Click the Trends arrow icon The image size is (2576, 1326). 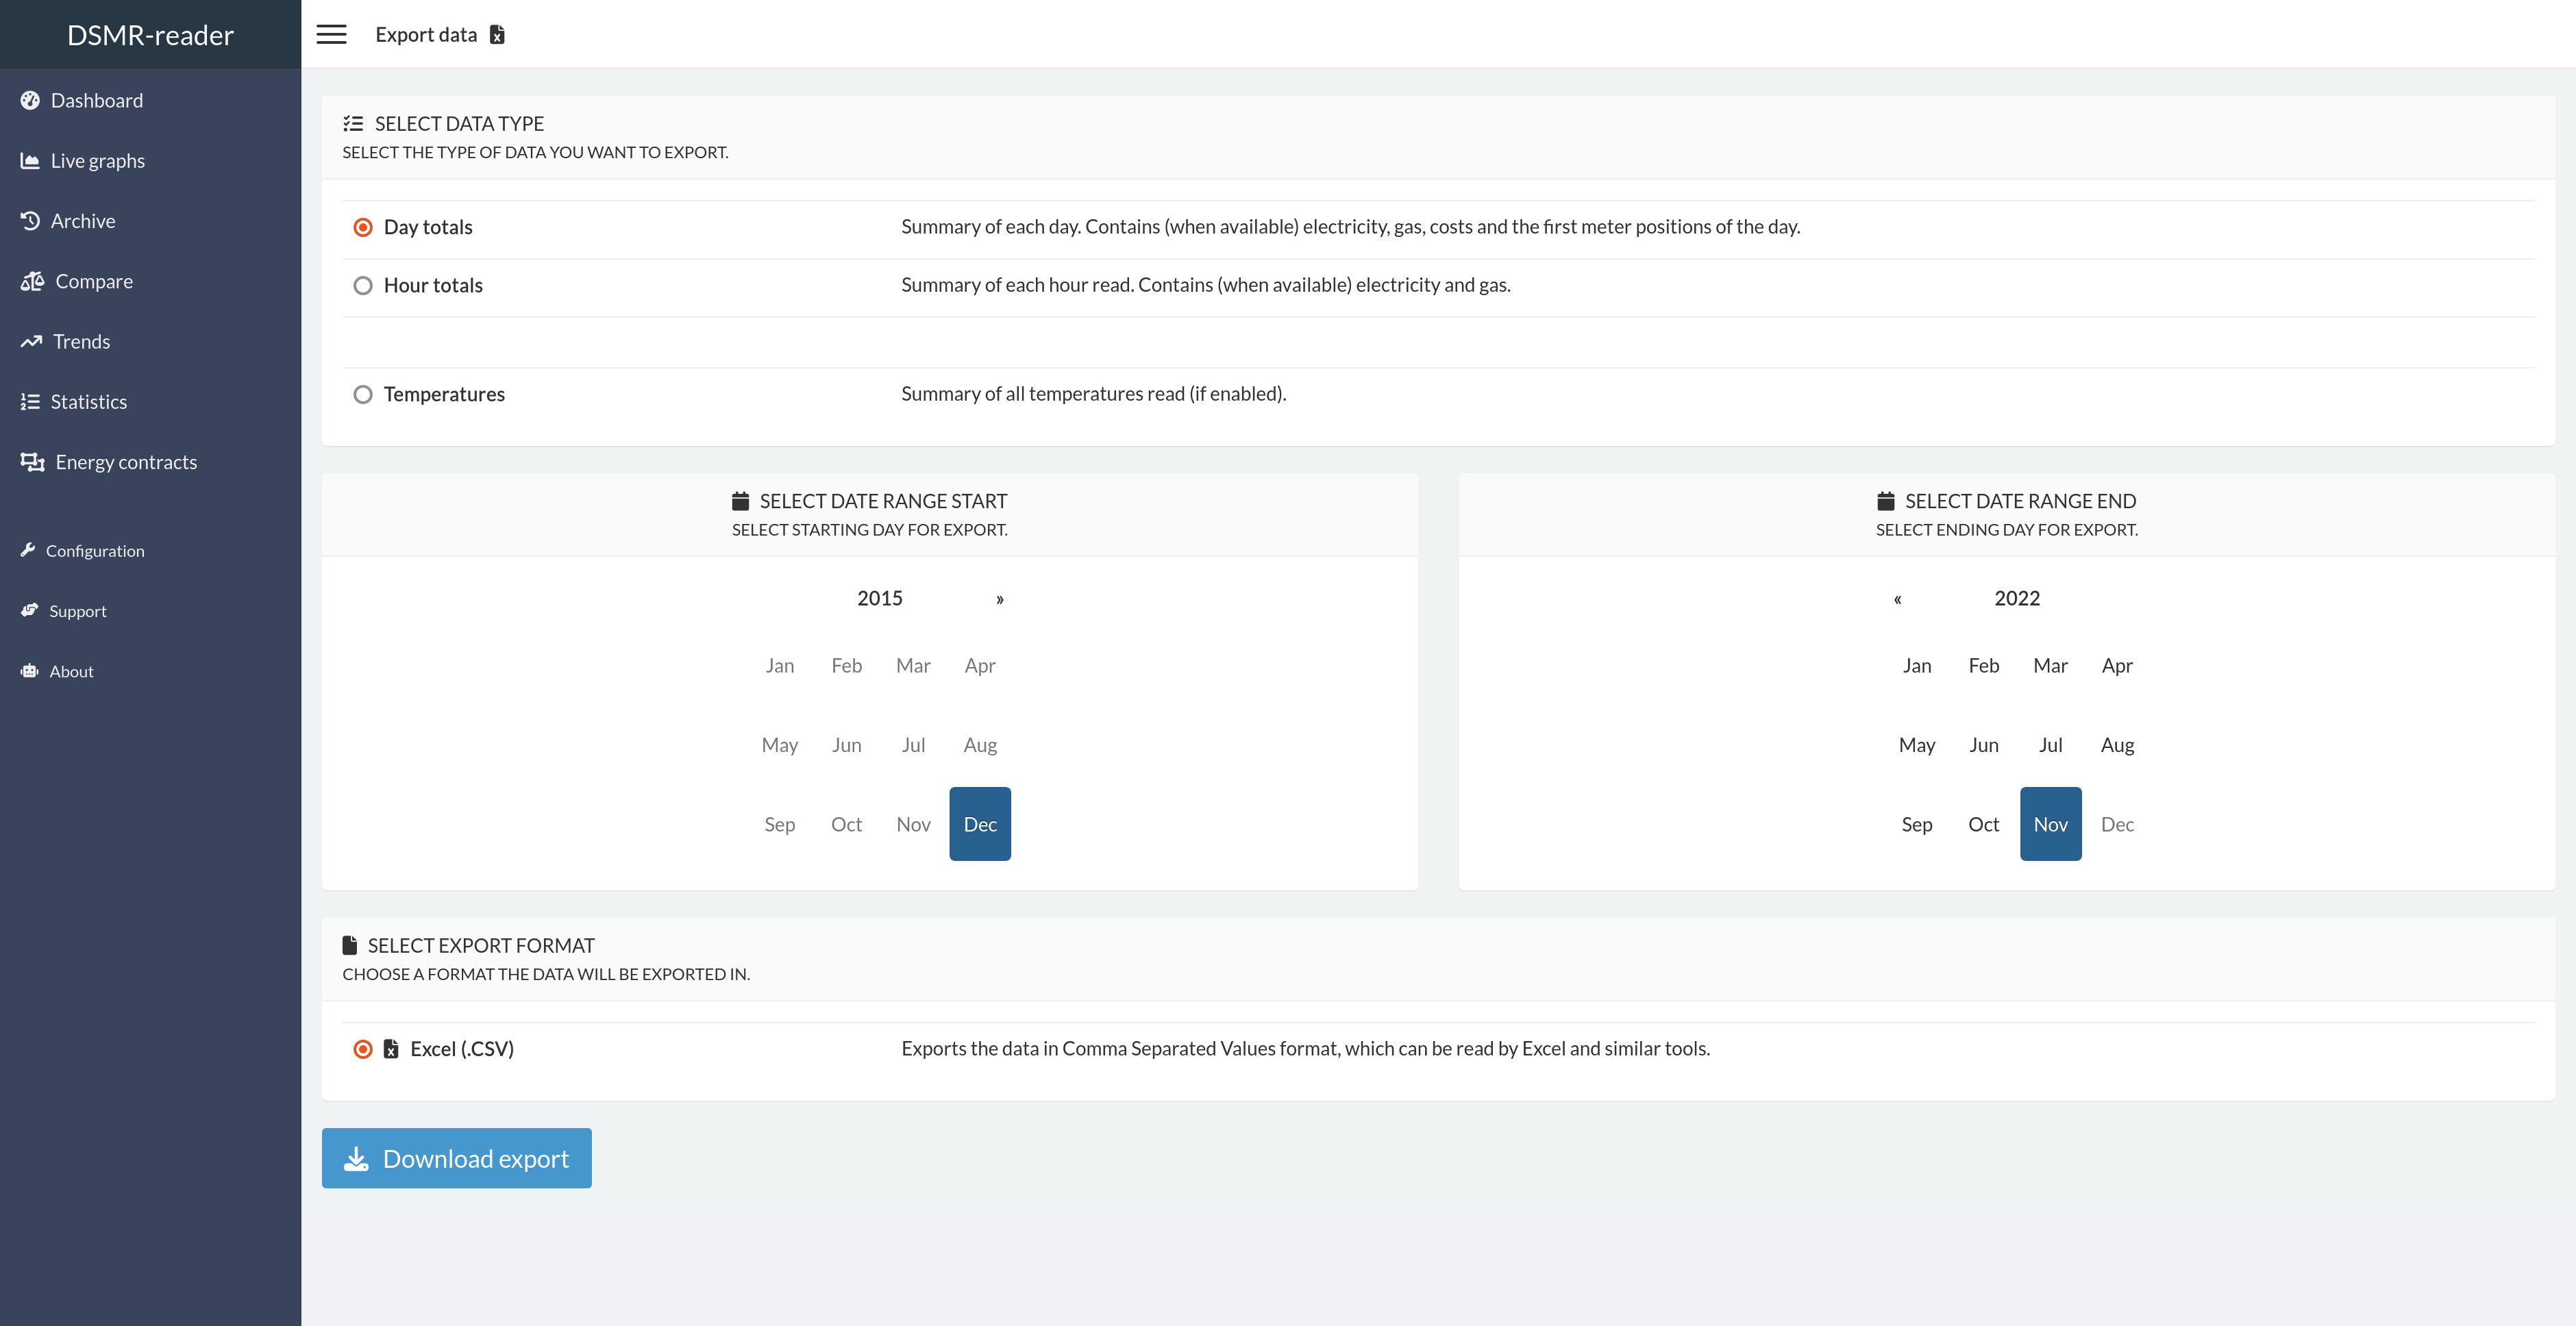click(x=31, y=342)
